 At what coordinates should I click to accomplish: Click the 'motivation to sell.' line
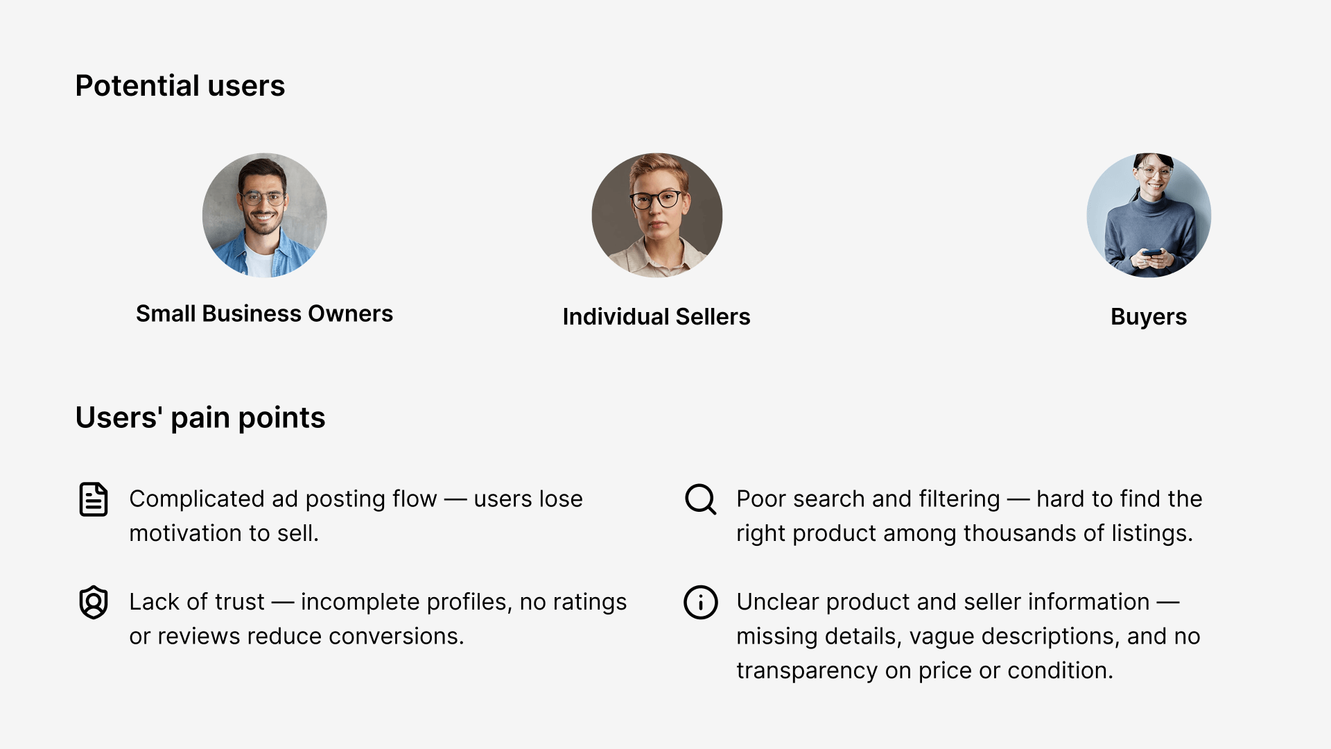pyautogui.click(x=224, y=533)
